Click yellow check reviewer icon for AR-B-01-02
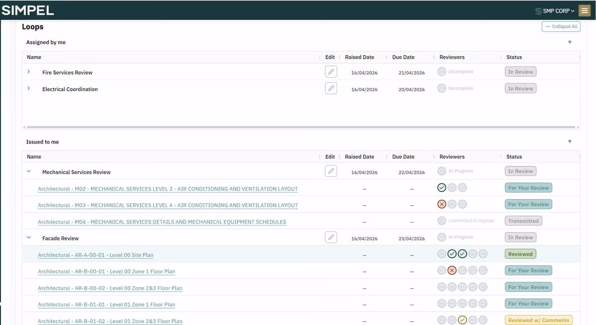The height and width of the screenshot is (325, 596). (462, 320)
